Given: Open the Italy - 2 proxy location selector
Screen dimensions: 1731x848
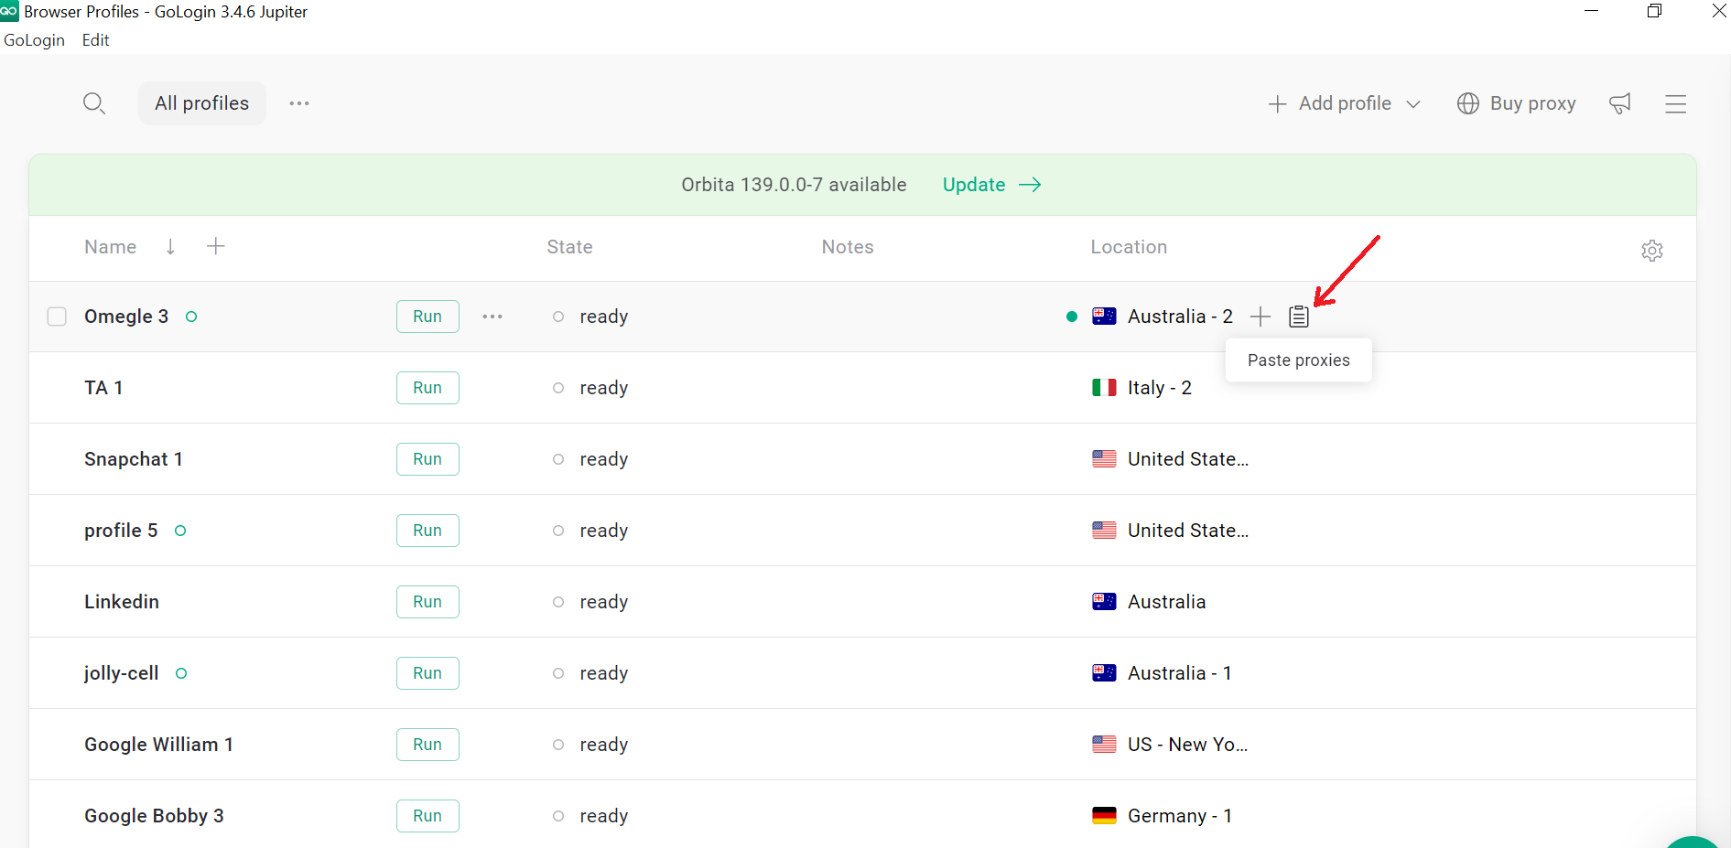Looking at the screenshot, I should 1158,388.
